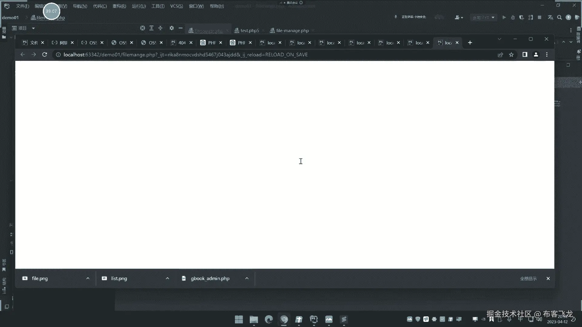Expand the list.png download options

click(x=167, y=279)
